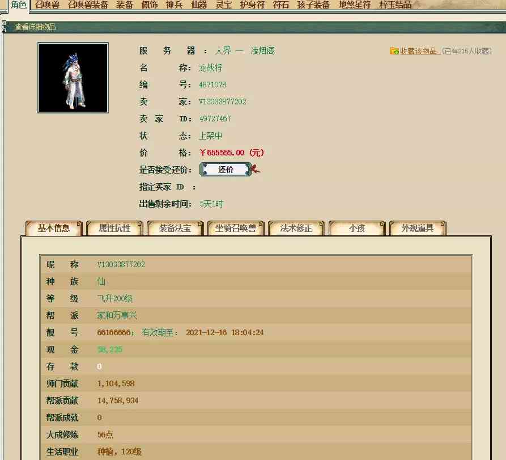
Task: Click the 大成修炼 value 56点
Action: [105, 434]
